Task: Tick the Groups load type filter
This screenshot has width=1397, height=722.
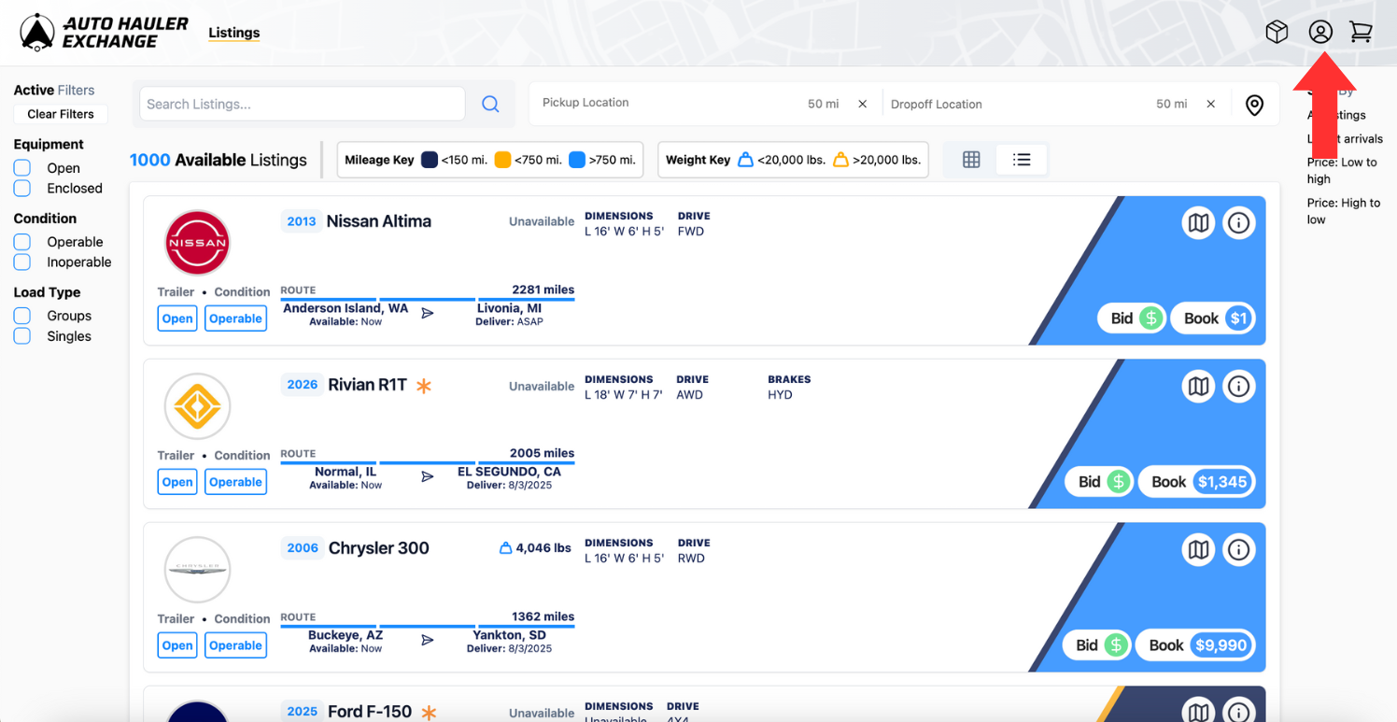Action: pyautogui.click(x=22, y=316)
